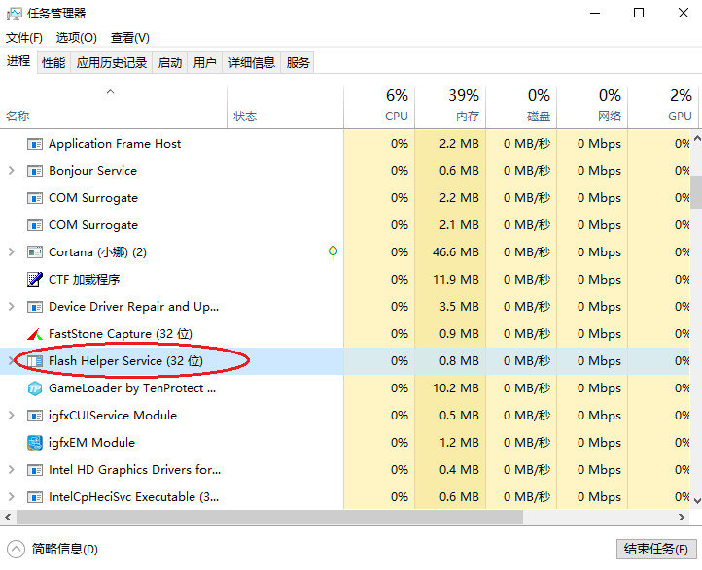This screenshot has width=702, height=570.
Task: Expand the Device Driver Repair process group
Action: (x=12, y=307)
